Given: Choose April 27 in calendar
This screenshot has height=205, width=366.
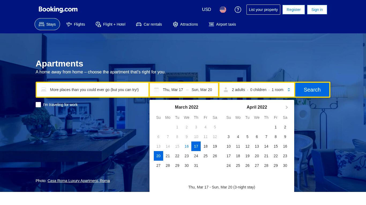Looking at the screenshot, I should 257,165.
